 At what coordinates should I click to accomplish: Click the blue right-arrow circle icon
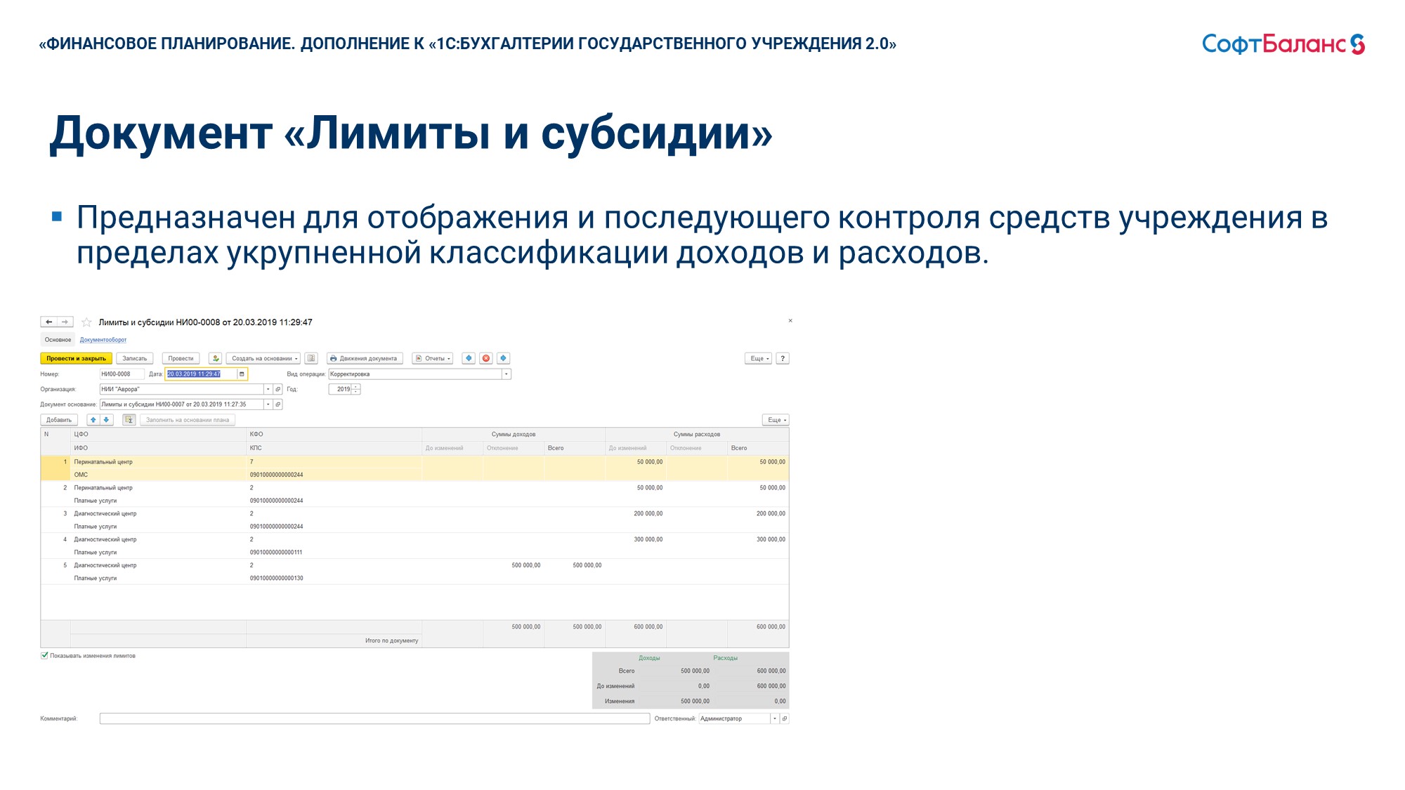coord(504,358)
